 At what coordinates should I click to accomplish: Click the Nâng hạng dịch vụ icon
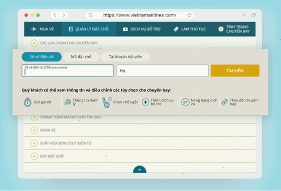tap(185, 102)
